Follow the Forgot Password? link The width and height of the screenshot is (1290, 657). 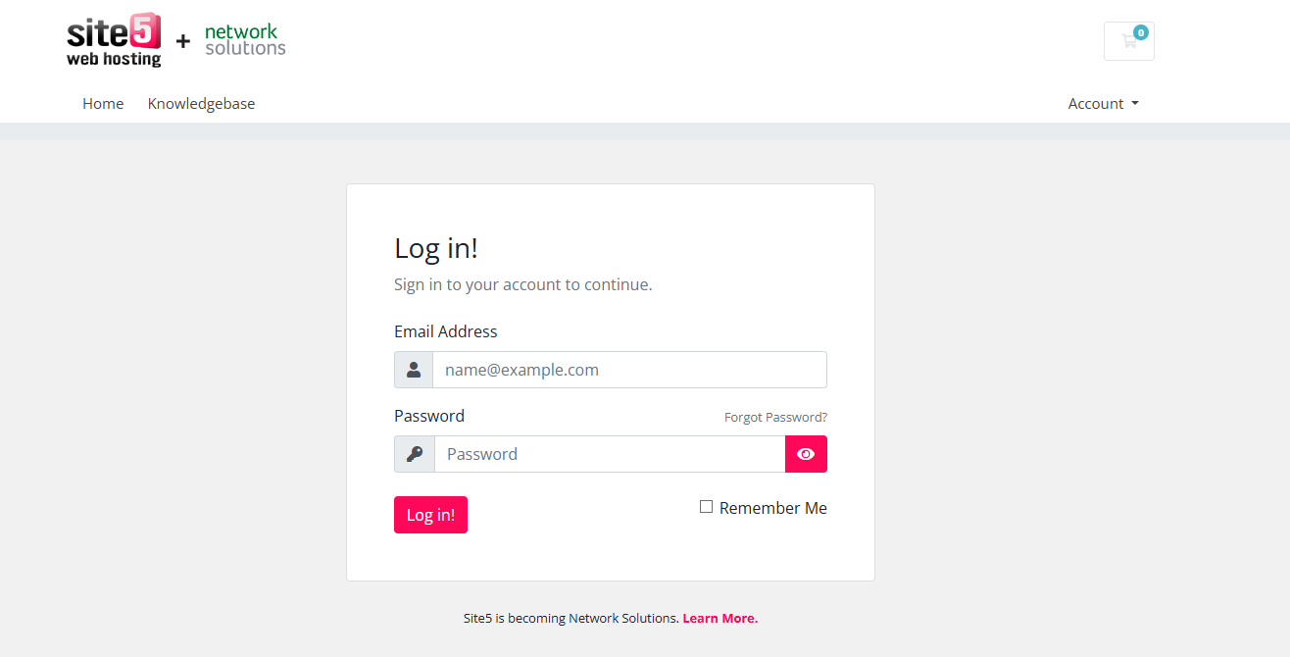pos(775,417)
